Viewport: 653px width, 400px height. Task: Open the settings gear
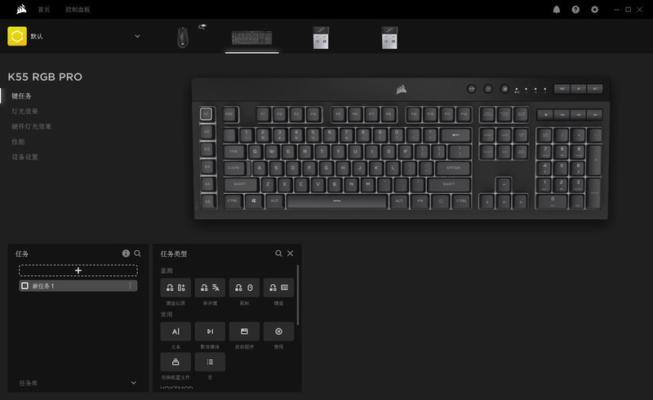(x=595, y=10)
